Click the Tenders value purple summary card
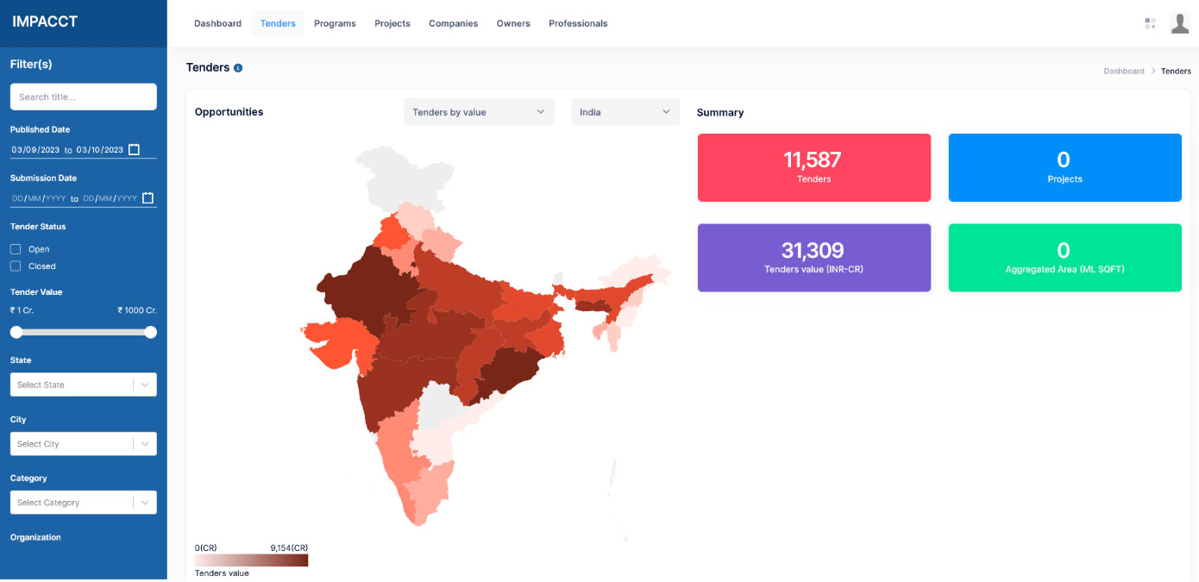Screen dimensions: 1199x582 click(x=813, y=258)
